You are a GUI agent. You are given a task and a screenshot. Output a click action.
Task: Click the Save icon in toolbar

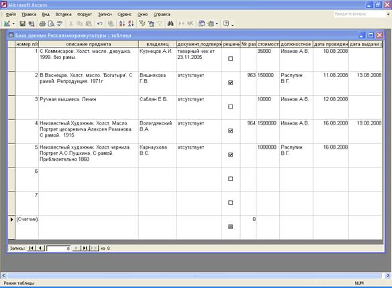pos(23,23)
